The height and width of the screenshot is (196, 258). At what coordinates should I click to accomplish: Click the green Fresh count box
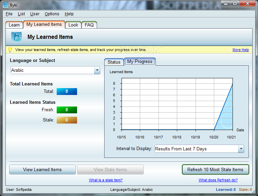pos(67,110)
